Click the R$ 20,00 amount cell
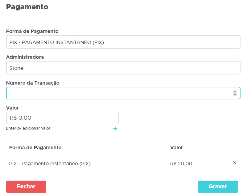247x196 pixels. click(x=181, y=164)
